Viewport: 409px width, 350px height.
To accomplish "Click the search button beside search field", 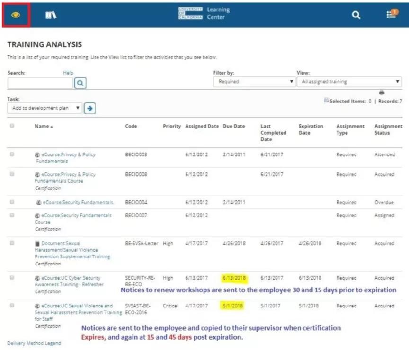I will pos(80,83).
